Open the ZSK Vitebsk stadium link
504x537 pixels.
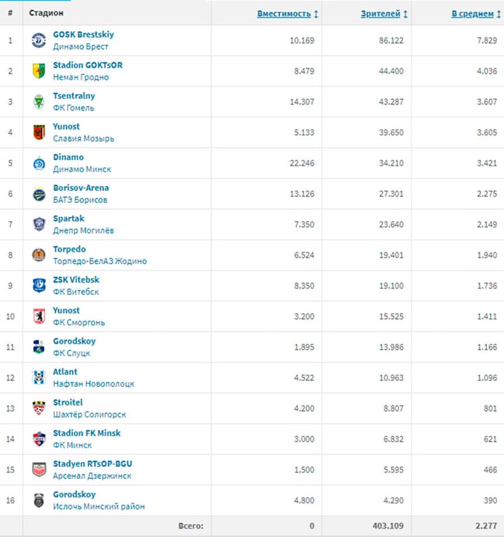coord(76,280)
